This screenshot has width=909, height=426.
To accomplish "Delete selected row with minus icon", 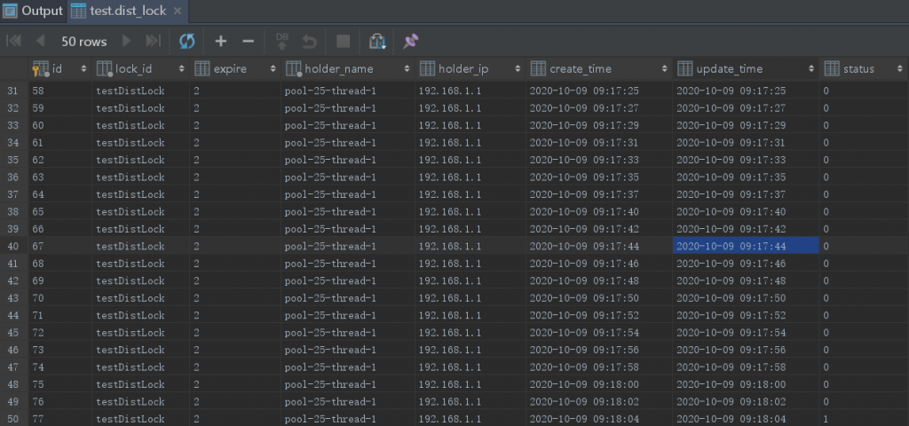I will tap(249, 41).
